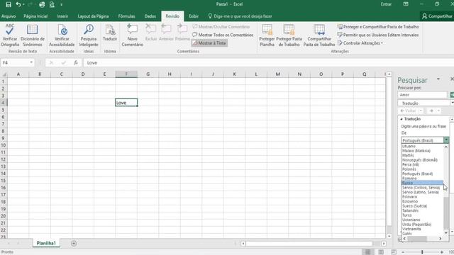454x255 pixels.
Task: Open ribbon display options icon
Action: pyautogui.click(x=406, y=4)
